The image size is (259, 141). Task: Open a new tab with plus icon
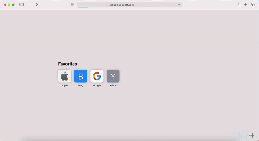pos(246,5)
